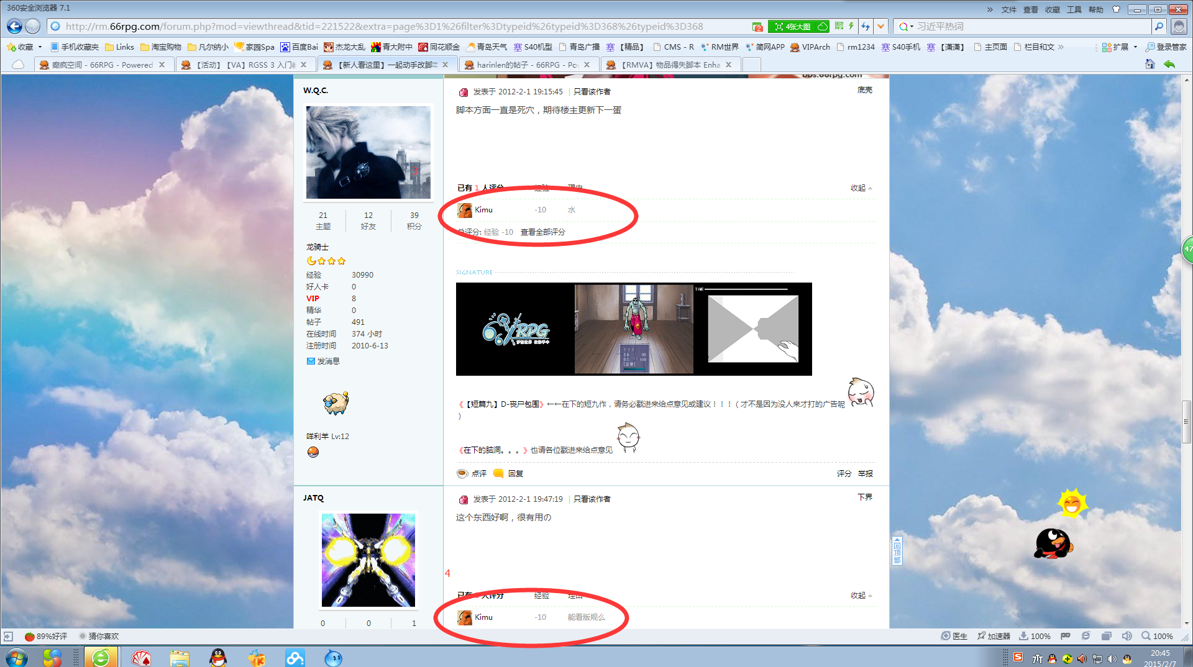Click the 查看全部评分 link
Viewport: 1193px width, 667px height.
point(542,232)
